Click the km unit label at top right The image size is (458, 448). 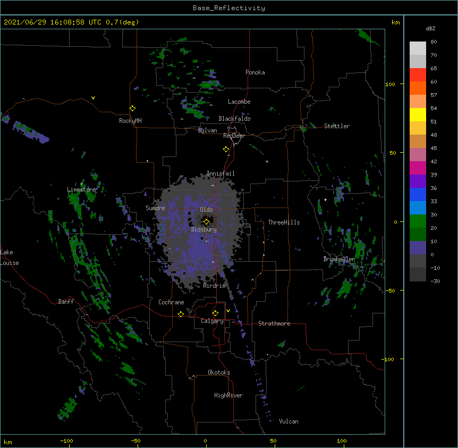point(396,22)
